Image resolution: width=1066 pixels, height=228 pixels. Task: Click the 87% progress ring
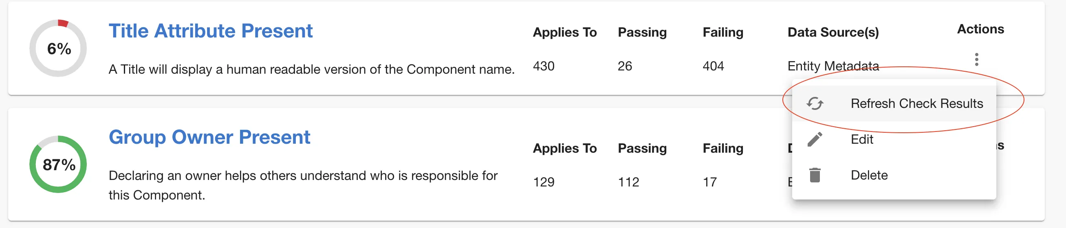(58, 164)
